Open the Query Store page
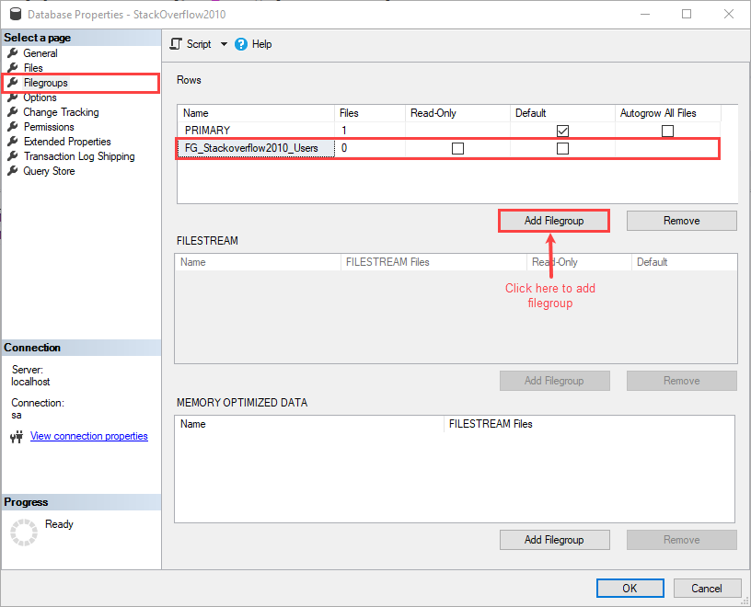Image resolution: width=751 pixels, height=607 pixels. point(49,171)
